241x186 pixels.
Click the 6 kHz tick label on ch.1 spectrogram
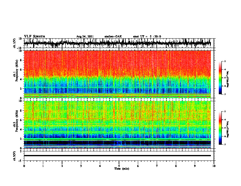click(21, 70)
